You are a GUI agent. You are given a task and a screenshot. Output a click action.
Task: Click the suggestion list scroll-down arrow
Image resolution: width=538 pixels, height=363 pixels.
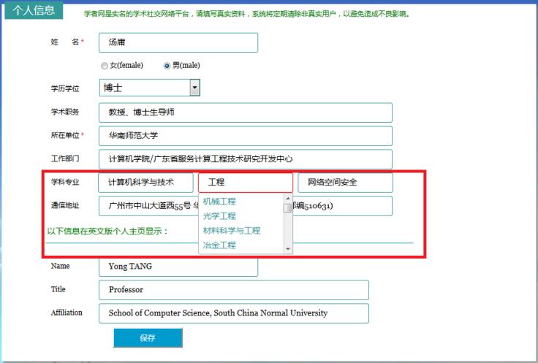[x=287, y=249]
